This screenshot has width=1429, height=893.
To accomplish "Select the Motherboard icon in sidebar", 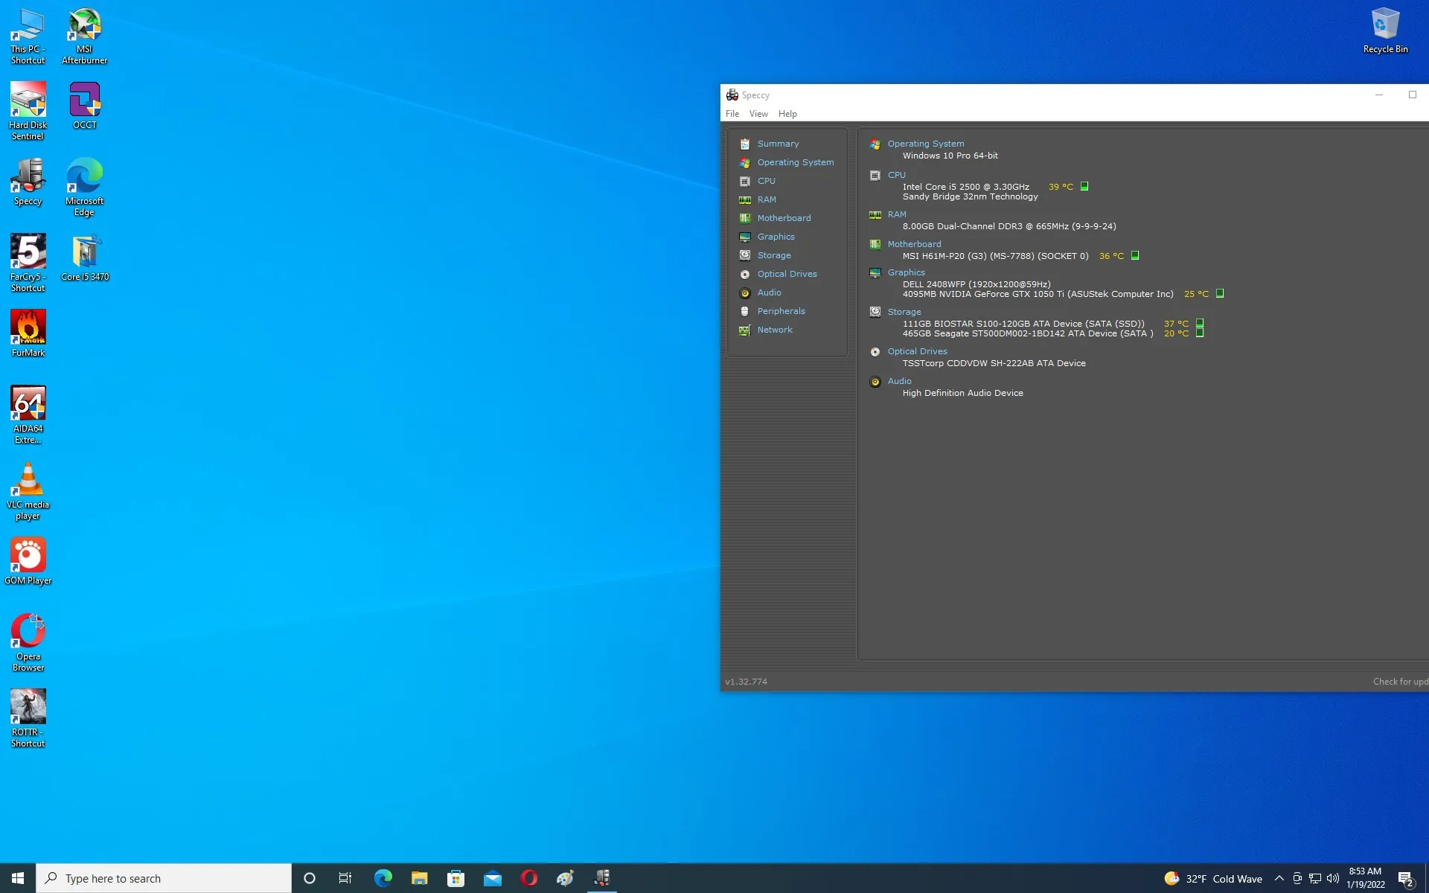I will point(744,218).
